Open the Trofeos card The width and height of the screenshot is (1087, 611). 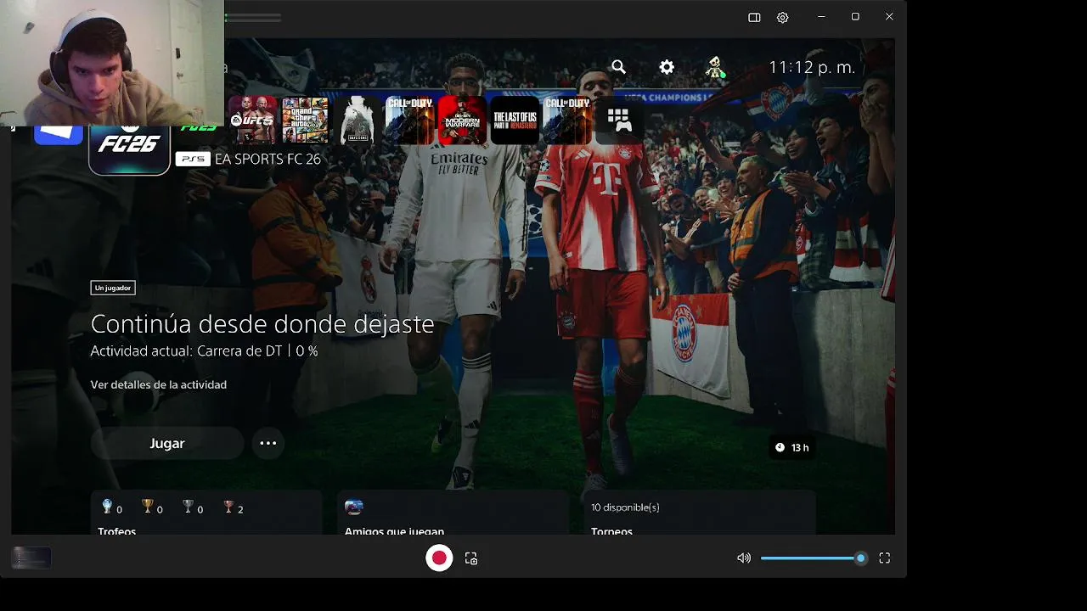pos(206,513)
